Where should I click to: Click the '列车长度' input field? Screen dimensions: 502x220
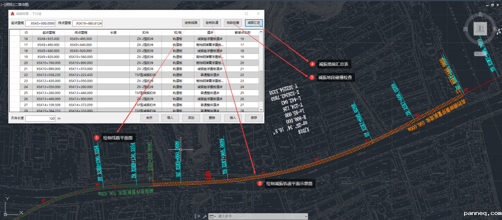[40, 118]
